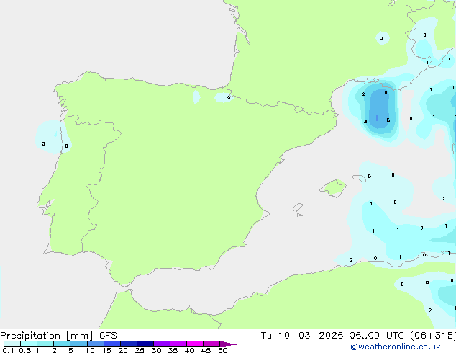Click the island of Ibiza on the map
456x353 pixels.
pyautogui.click(x=298, y=207)
